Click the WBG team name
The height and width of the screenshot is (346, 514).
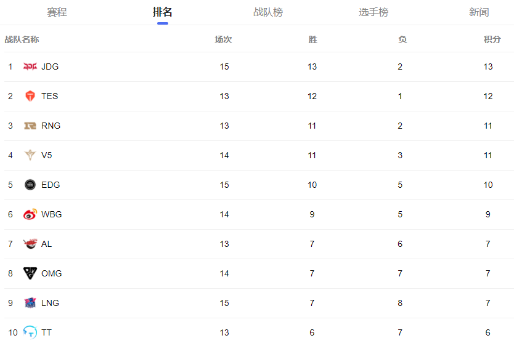pyautogui.click(x=52, y=214)
